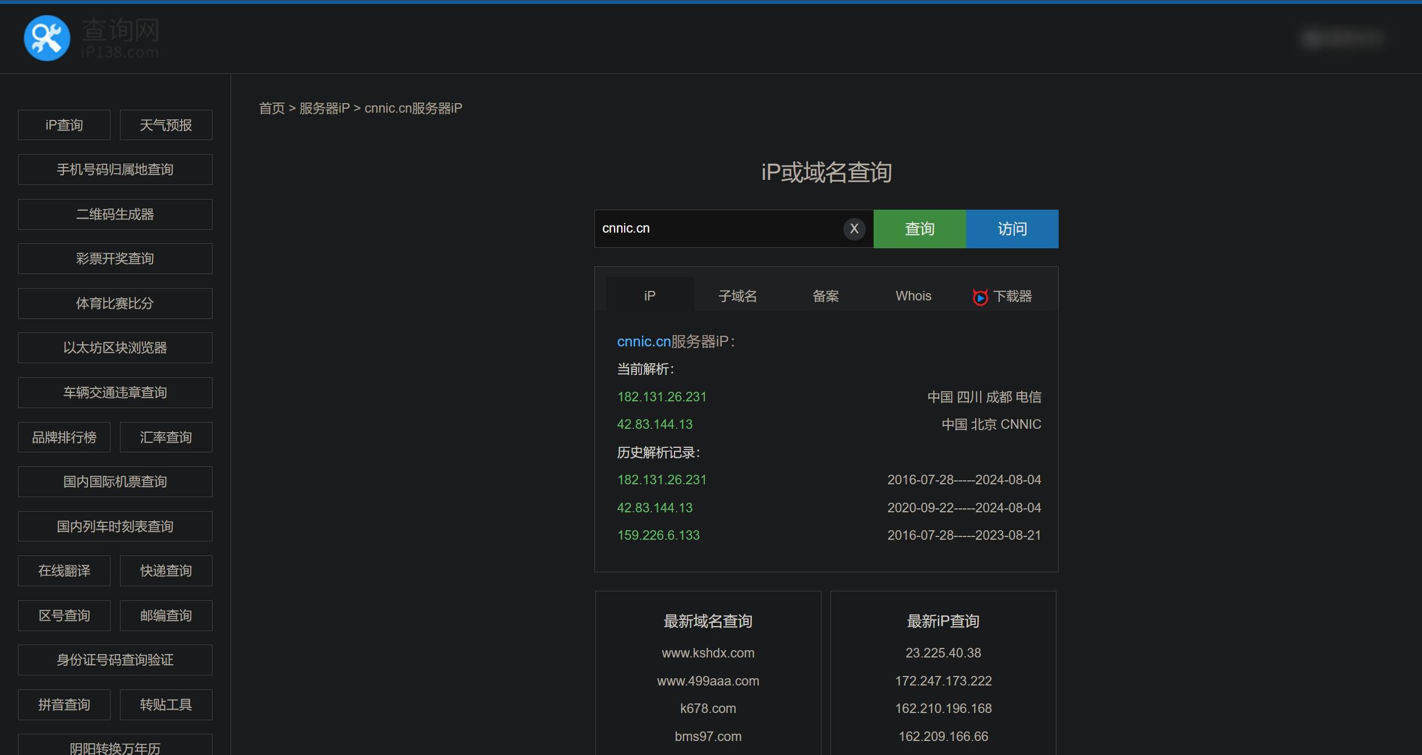The width and height of the screenshot is (1422, 755).
Task: Open current IP 182.131.26.231 link
Action: tap(662, 397)
